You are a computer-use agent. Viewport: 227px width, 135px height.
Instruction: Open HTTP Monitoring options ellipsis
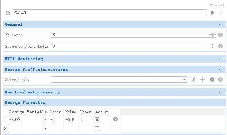(x=221, y=59)
